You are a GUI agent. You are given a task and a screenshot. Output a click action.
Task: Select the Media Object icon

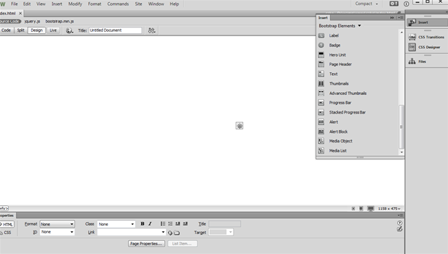click(x=321, y=141)
